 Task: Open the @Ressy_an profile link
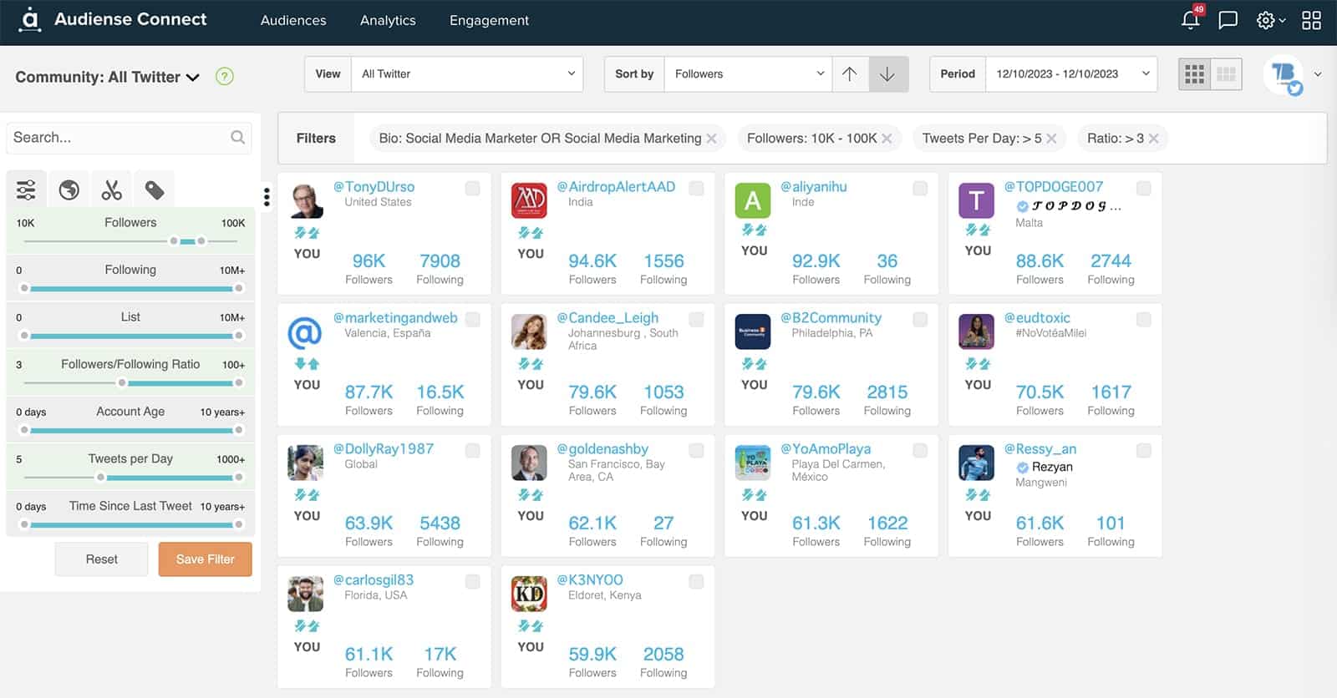pos(1040,449)
